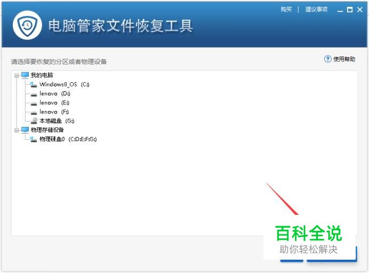
Task: Open the 建议事项 suggestions link
Action: (316, 10)
